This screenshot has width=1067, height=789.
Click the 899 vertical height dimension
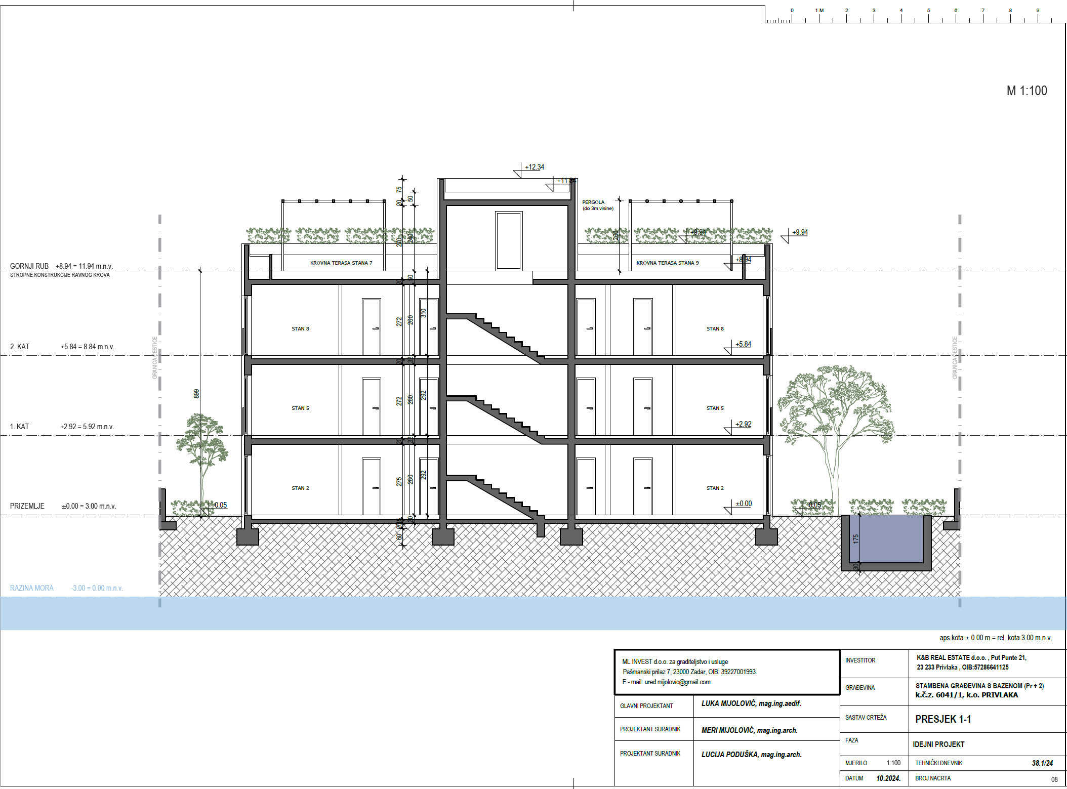point(196,393)
